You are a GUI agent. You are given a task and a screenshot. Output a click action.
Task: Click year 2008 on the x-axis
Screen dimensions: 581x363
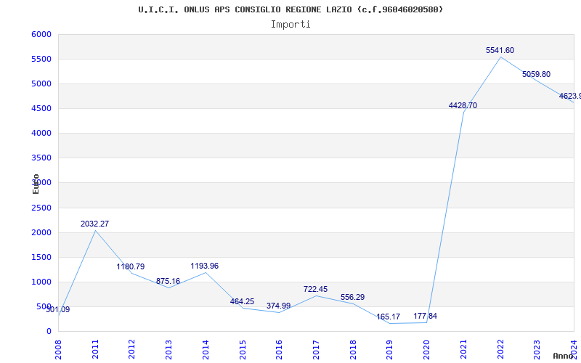tap(58, 349)
